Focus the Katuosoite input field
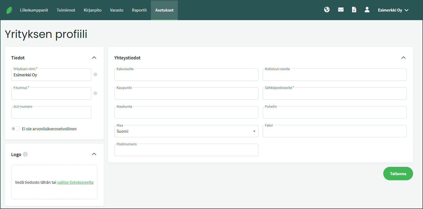The image size is (423, 209). (x=186, y=75)
